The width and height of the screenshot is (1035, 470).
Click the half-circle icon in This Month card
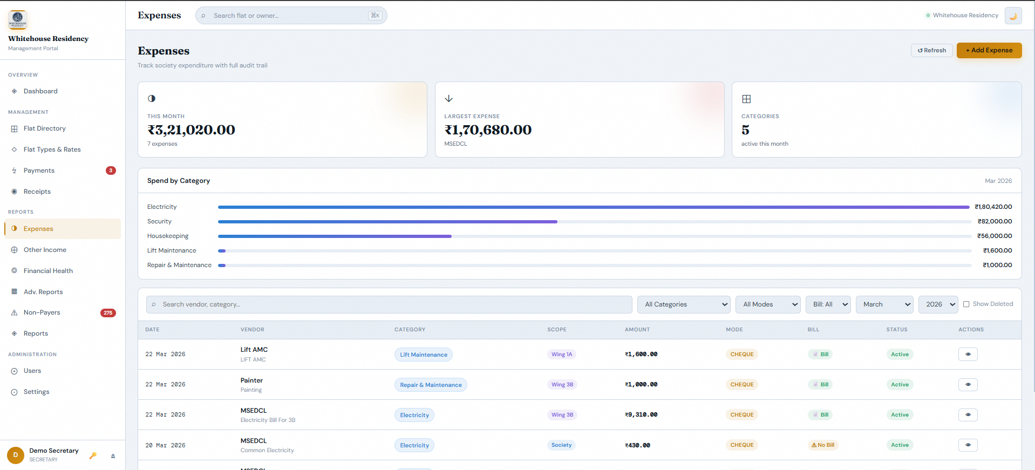152,99
